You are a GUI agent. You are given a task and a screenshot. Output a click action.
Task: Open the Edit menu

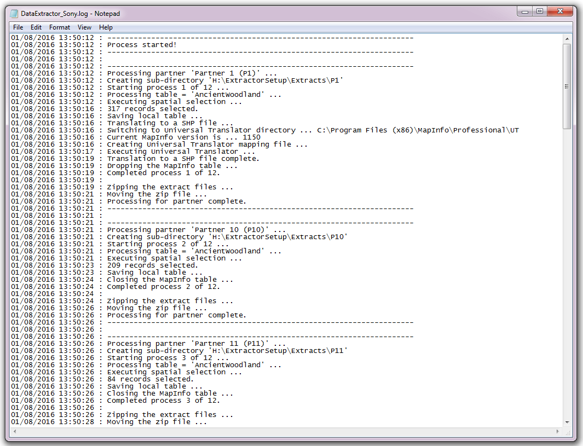click(x=36, y=27)
